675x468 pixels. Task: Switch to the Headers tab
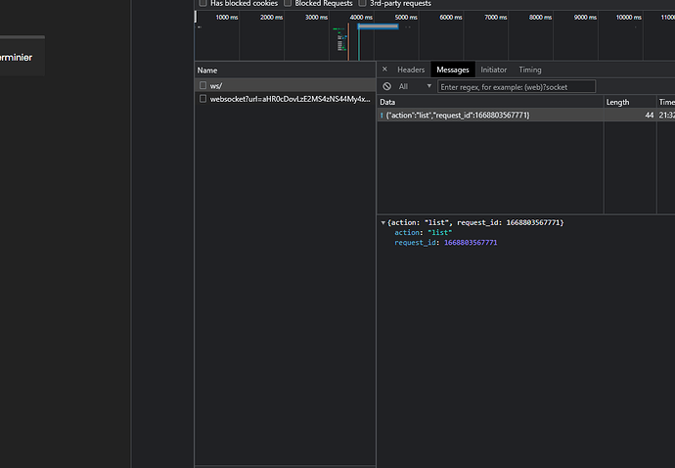[x=411, y=70]
